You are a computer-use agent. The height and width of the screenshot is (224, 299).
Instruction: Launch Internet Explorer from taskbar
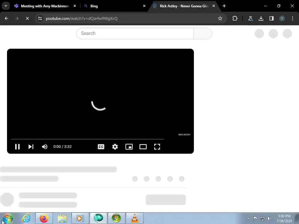point(26,218)
